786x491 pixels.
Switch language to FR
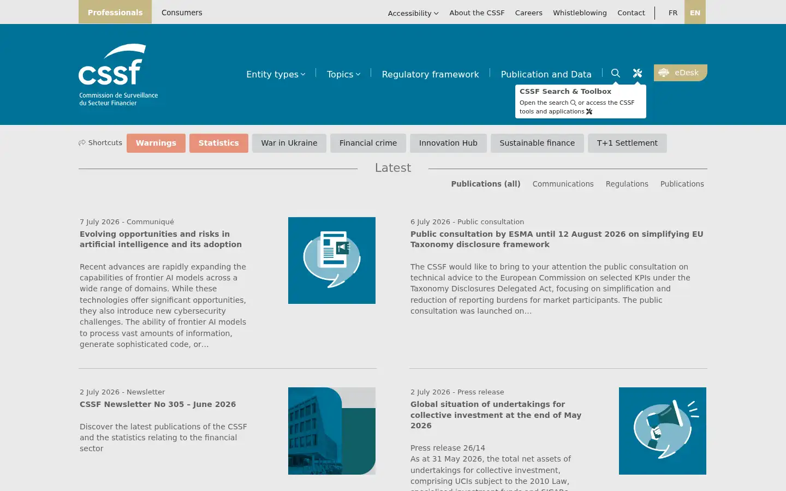[673, 13]
